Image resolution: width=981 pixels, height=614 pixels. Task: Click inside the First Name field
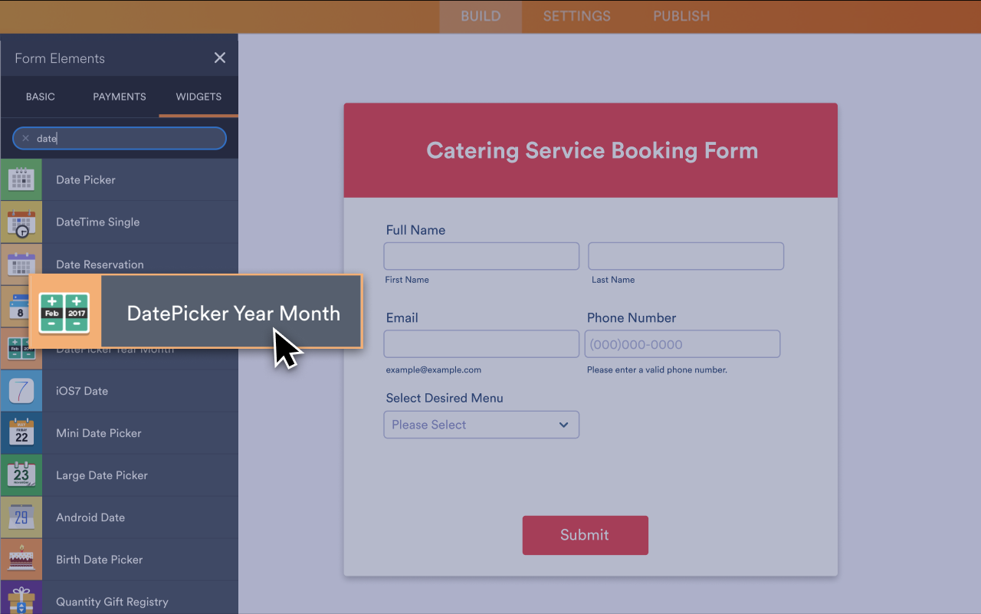click(481, 255)
